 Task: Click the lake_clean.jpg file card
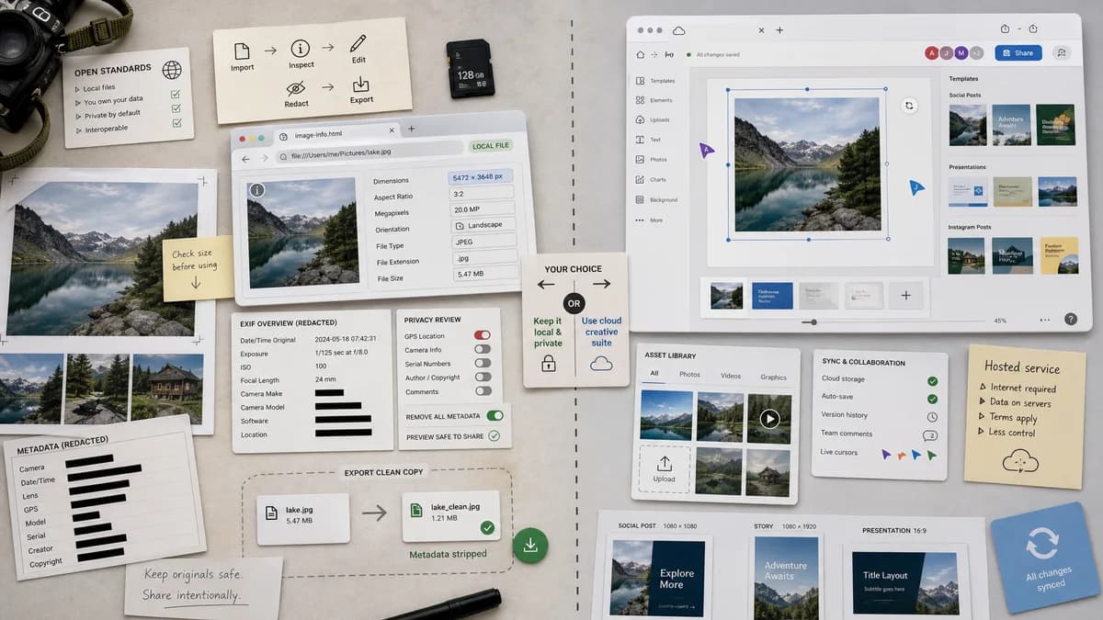coord(452,516)
